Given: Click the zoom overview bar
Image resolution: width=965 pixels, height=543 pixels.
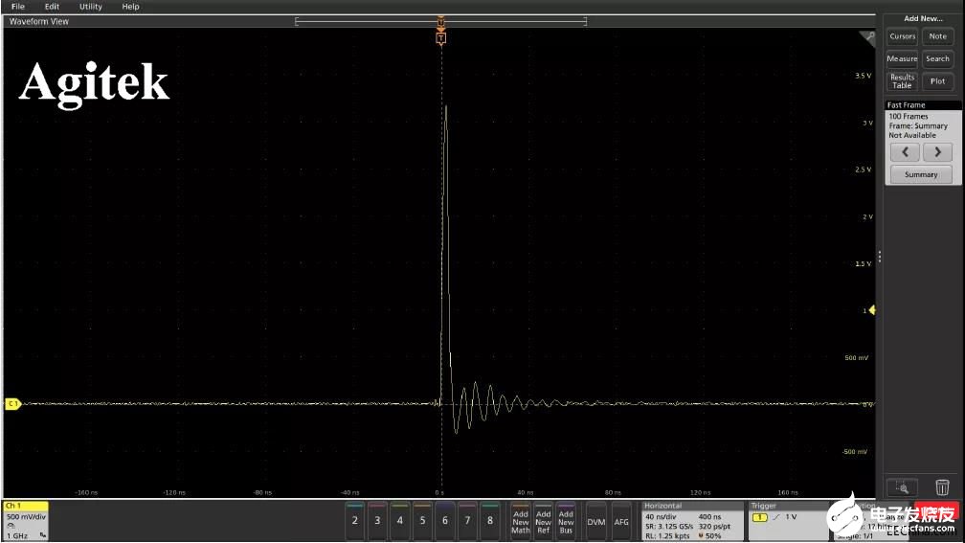Looking at the screenshot, I should coord(440,21).
